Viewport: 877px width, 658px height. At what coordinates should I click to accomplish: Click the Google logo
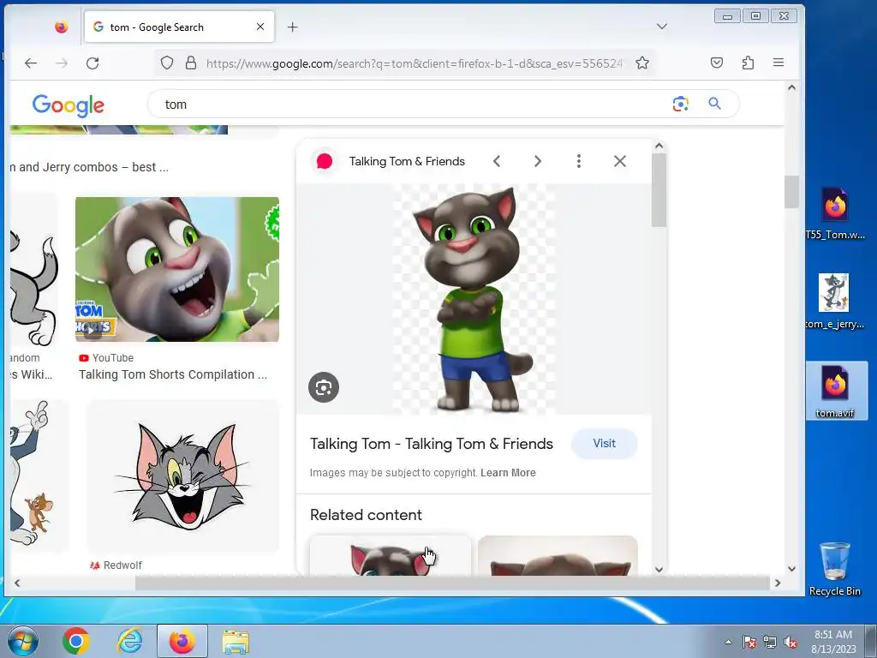tap(69, 105)
